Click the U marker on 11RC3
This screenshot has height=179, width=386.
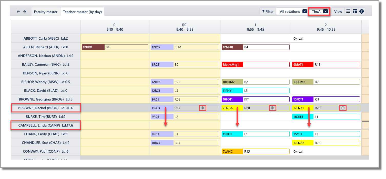[202, 108]
